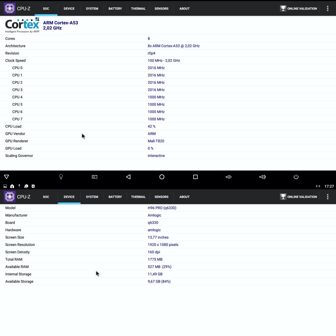Tap the lightbulb icon in navigation bar
336x336 pixels.
click(x=61, y=177)
